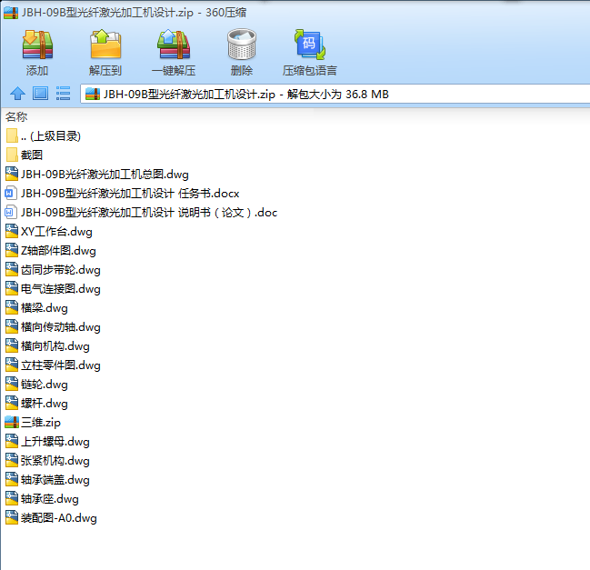
Task: Select 电气连接图.dwg file
Action: [53, 289]
